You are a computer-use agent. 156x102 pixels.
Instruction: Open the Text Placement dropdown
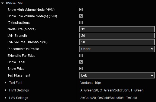point(117,75)
